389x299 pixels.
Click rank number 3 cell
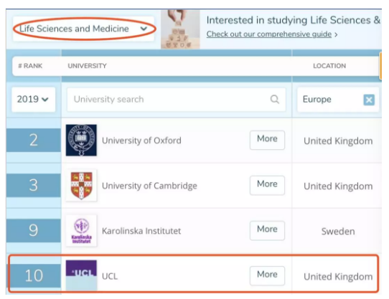click(34, 185)
